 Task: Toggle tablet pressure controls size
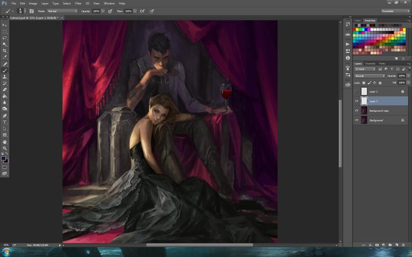151,11
